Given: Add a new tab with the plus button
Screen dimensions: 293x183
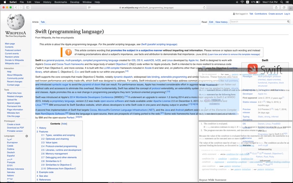Looking at the screenshot, I should (291, 8).
